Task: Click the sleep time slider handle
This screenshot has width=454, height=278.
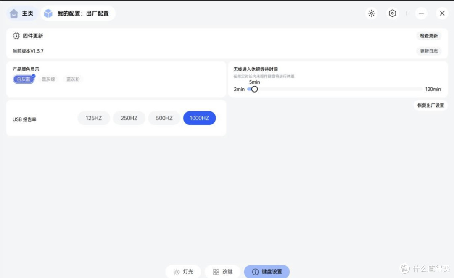Action: click(254, 89)
